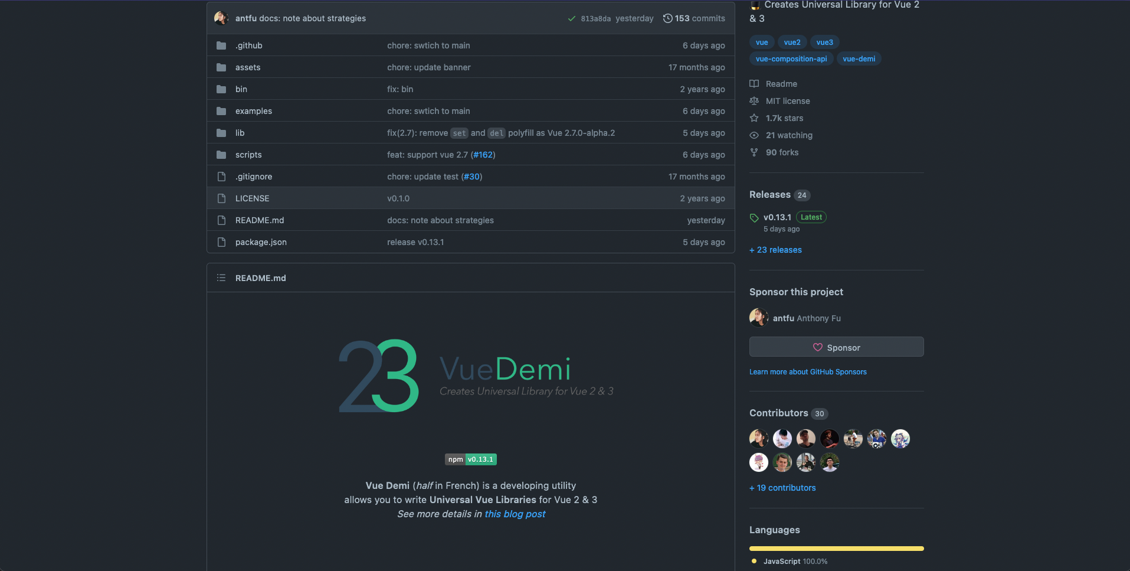The width and height of the screenshot is (1130, 571).
Task: Click the .gitignore file icon
Action: point(221,177)
